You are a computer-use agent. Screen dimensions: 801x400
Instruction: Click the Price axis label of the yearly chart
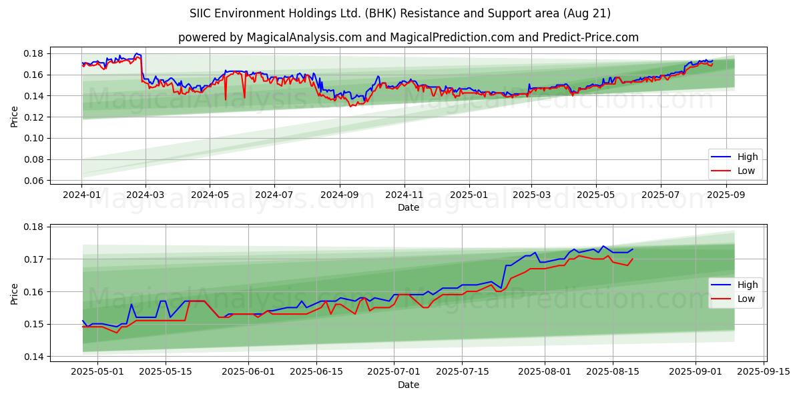15,117
